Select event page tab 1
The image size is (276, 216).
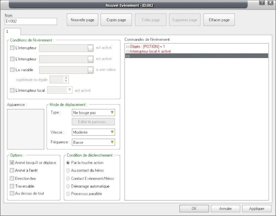[x=12, y=31]
